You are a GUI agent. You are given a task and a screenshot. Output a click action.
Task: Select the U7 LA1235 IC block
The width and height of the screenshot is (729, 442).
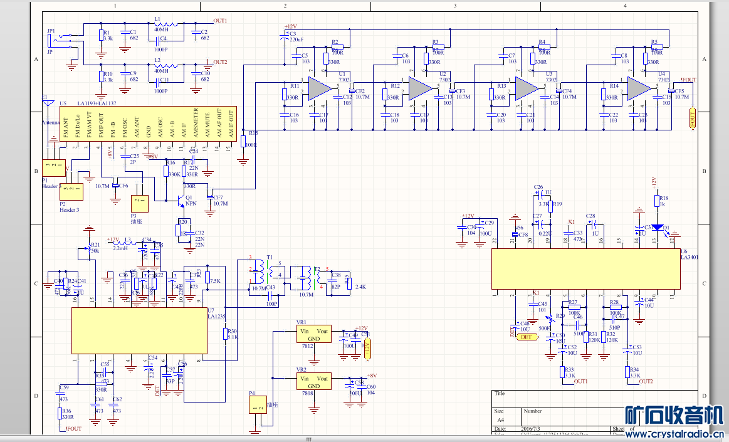[139, 330]
